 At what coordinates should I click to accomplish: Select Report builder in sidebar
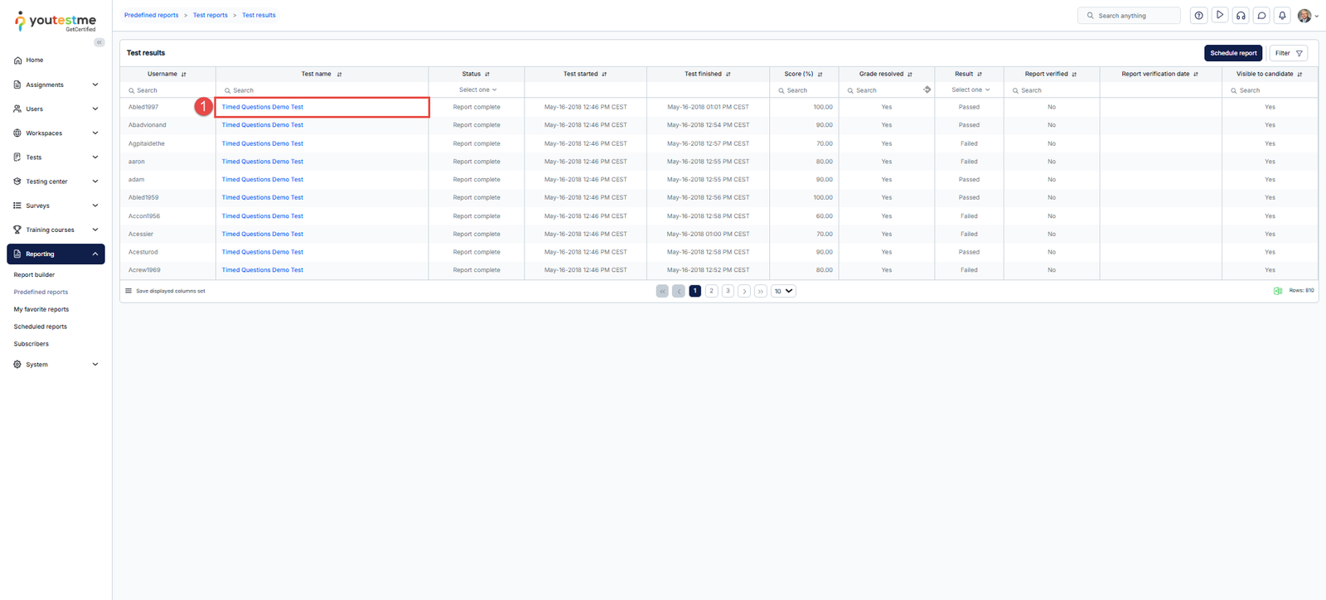pos(34,275)
